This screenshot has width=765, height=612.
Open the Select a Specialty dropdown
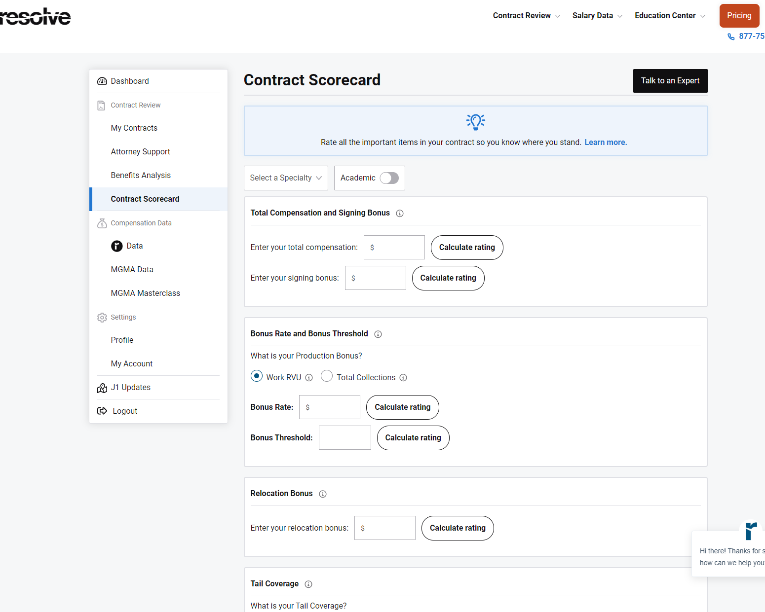[x=286, y=178]
